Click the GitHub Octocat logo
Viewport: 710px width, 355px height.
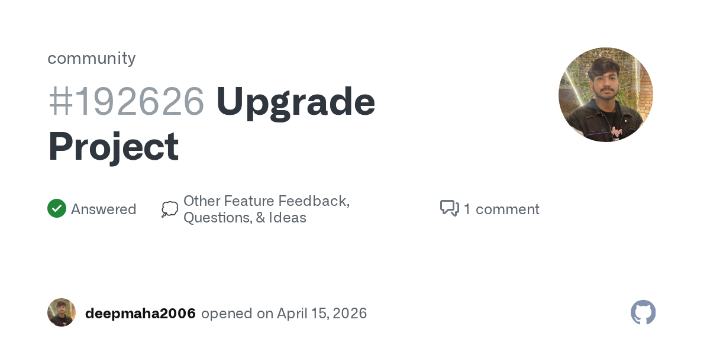[643, 312]
